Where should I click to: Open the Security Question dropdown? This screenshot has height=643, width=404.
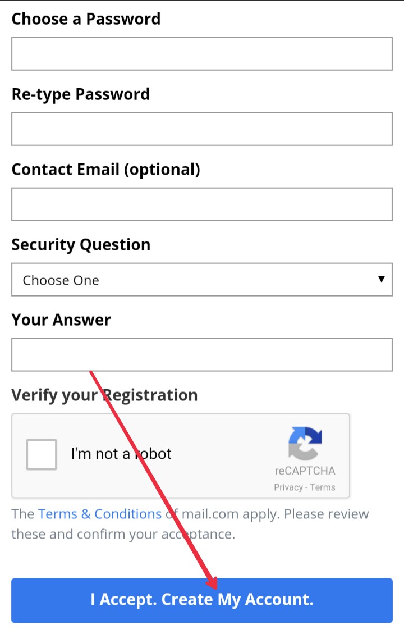click(x=202, y=280)
